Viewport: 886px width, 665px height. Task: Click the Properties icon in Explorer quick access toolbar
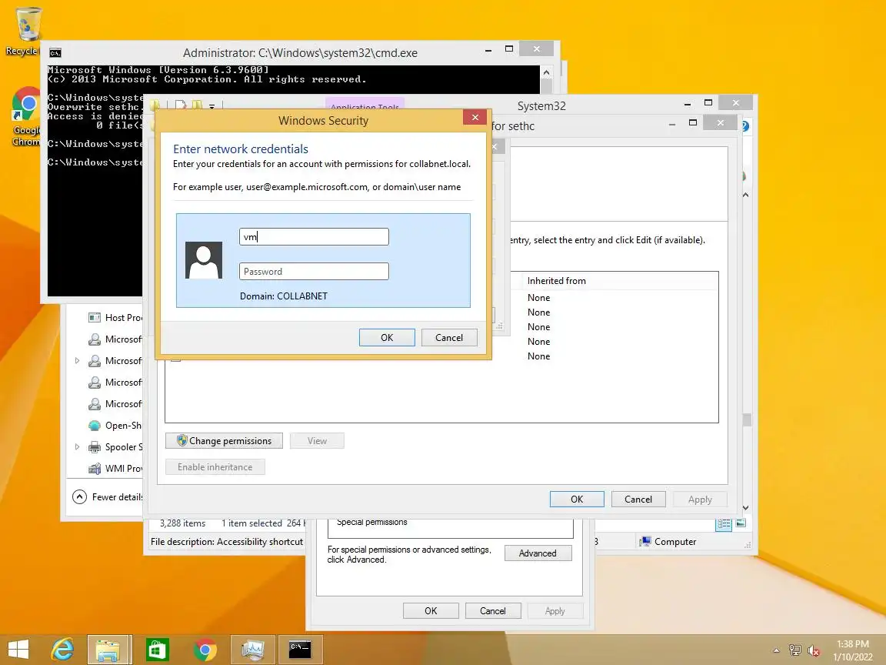coord(180,105)
